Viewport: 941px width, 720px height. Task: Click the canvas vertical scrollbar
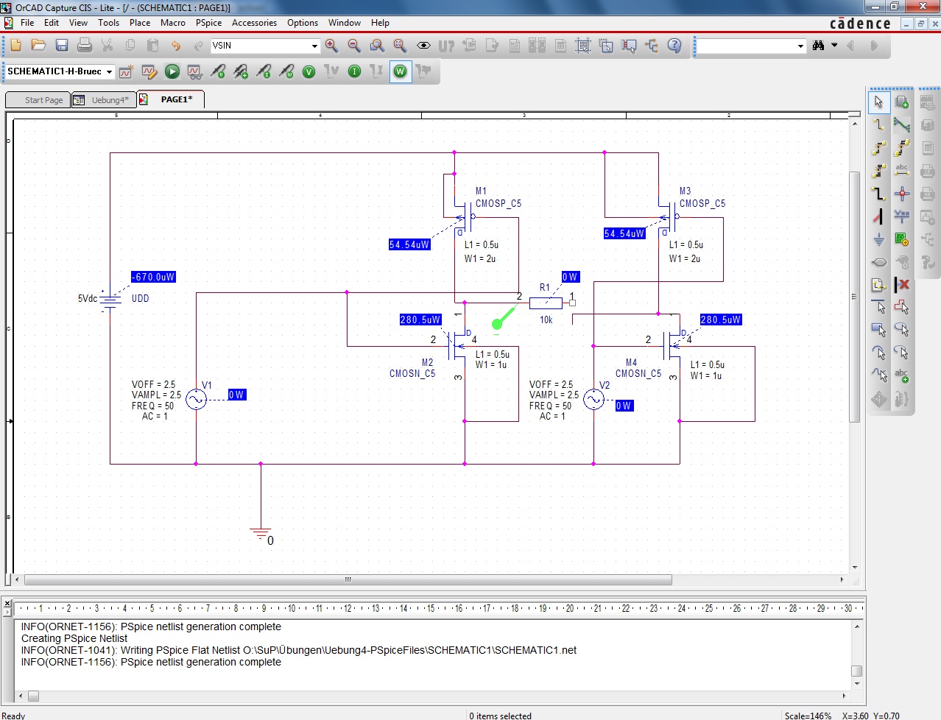854,296
